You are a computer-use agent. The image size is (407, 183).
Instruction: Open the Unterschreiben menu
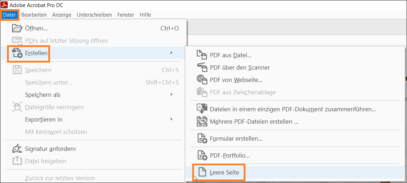coord(94,15)
